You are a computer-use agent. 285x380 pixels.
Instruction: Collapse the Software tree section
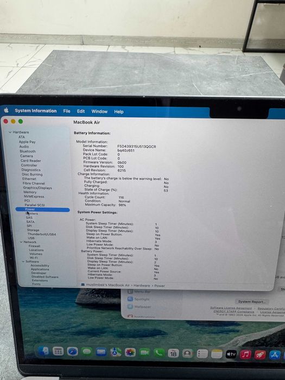click(x=23, y=262)
